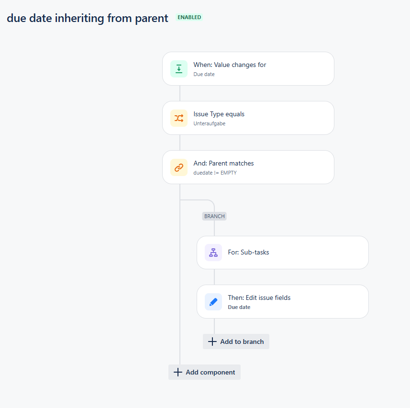The width and height of the screenshot is (410, 408).
Task: Click the plus icon beside Add to branch
Action: (x=212, y=342)
